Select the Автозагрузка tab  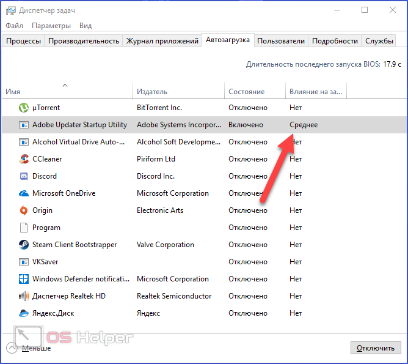tap(228, 40)
